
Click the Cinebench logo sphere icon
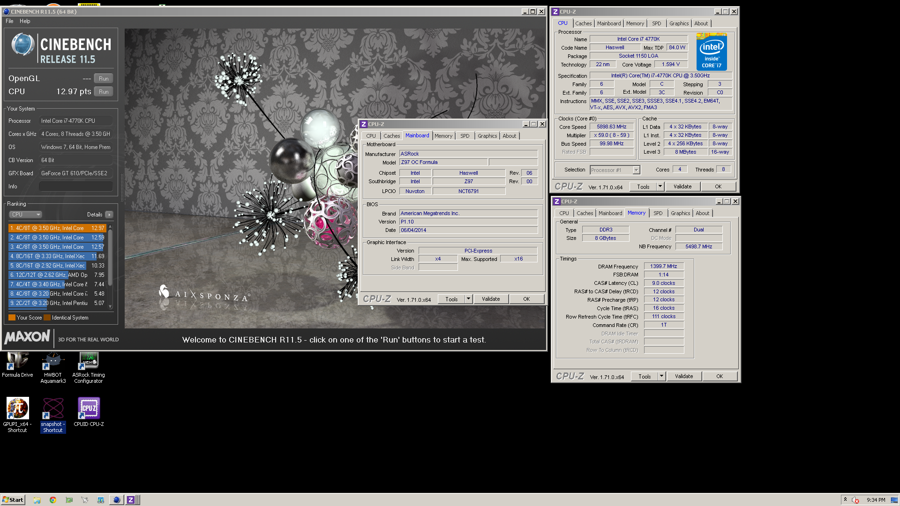pyautogui.click(x=23, y=45)
